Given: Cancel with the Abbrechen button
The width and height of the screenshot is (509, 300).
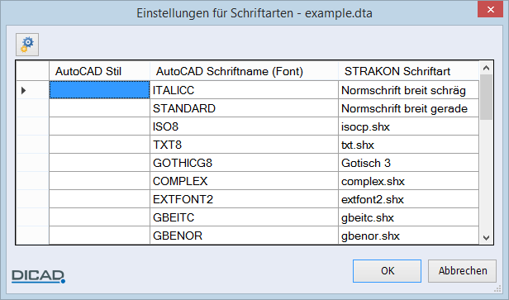Looking at the screenshot, I should [462, 271].
